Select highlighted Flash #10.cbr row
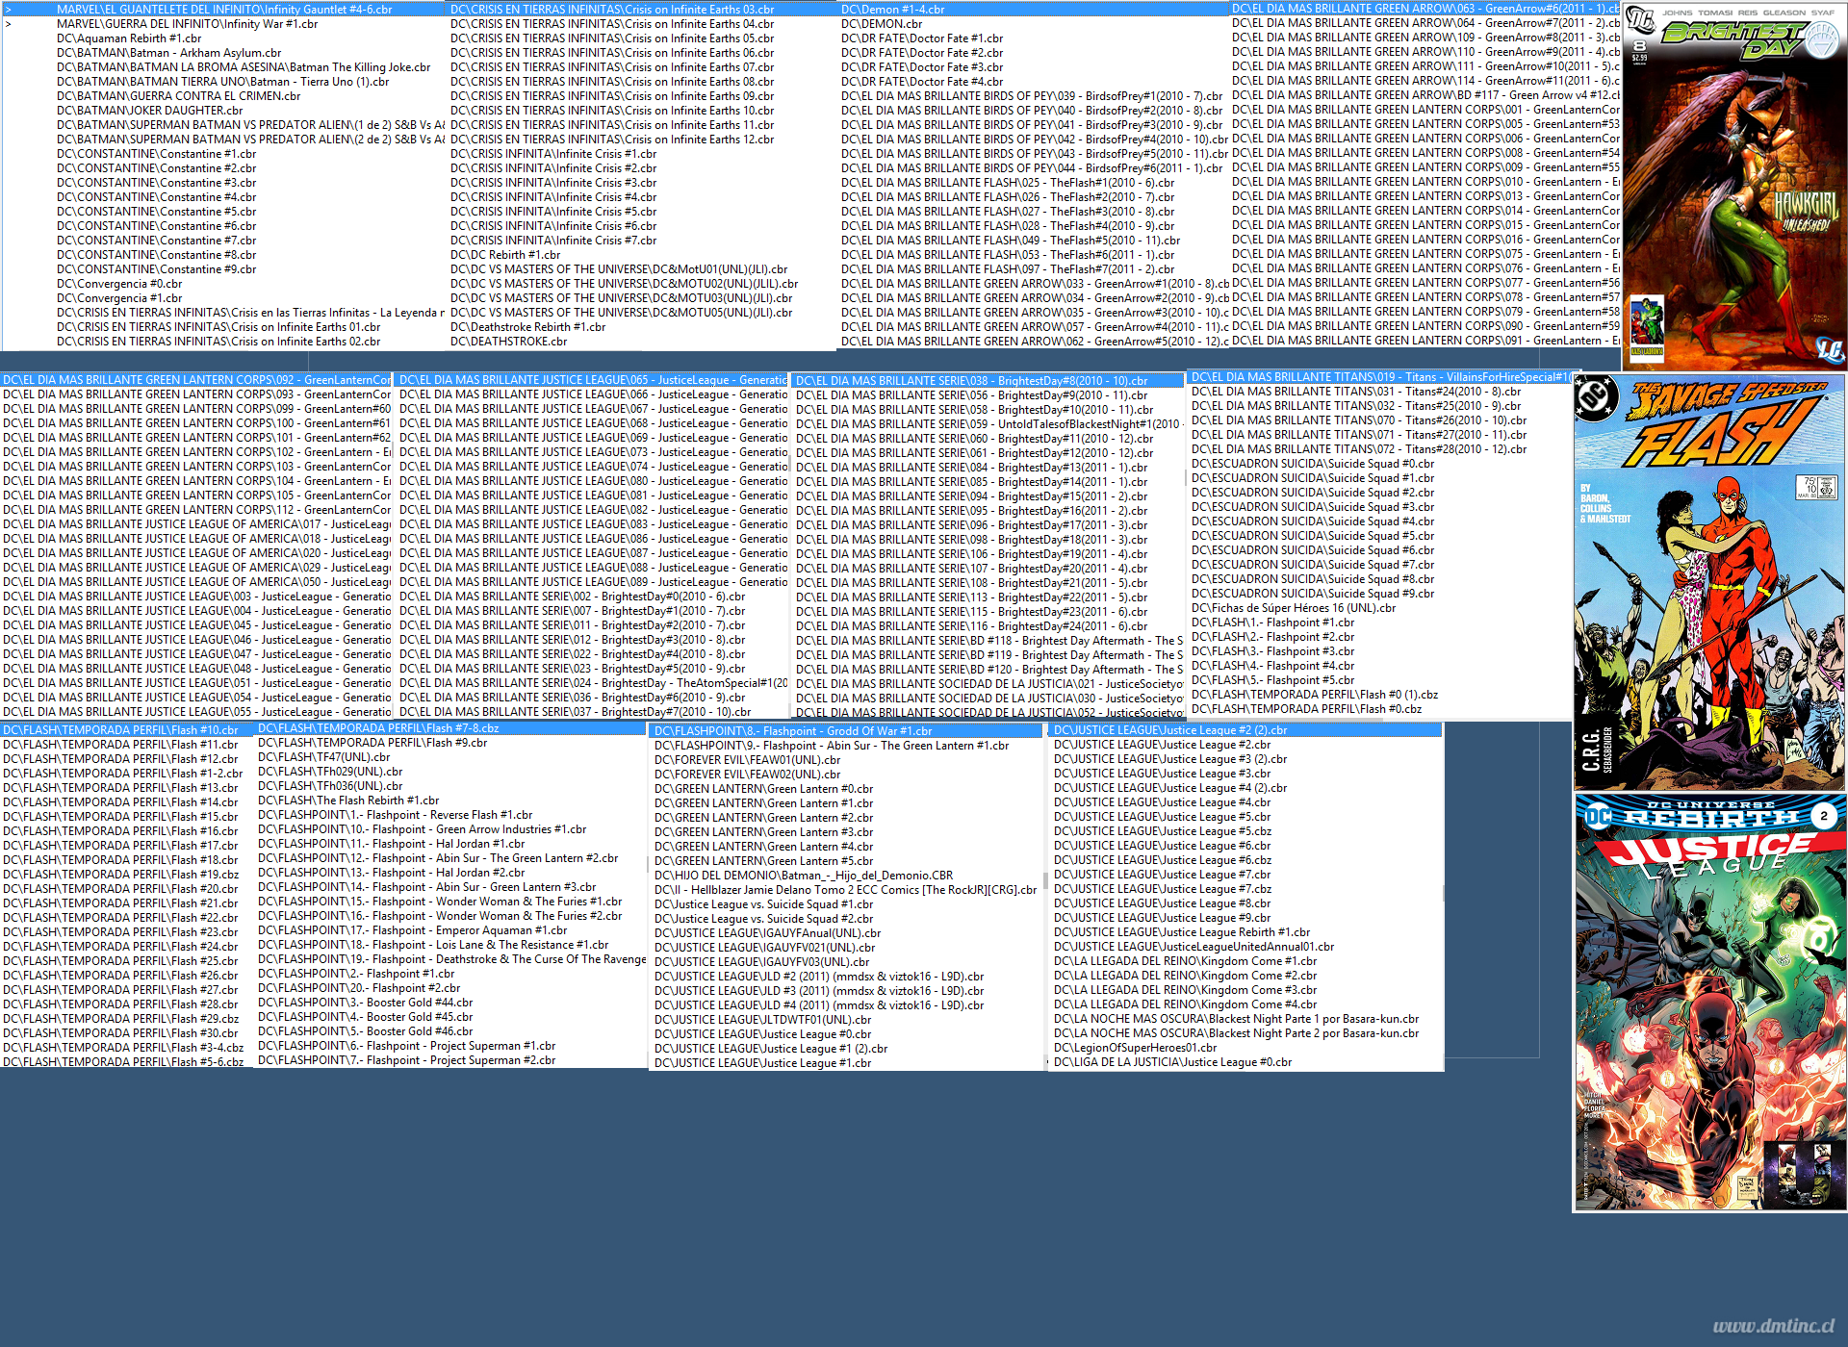 point(126,730)
